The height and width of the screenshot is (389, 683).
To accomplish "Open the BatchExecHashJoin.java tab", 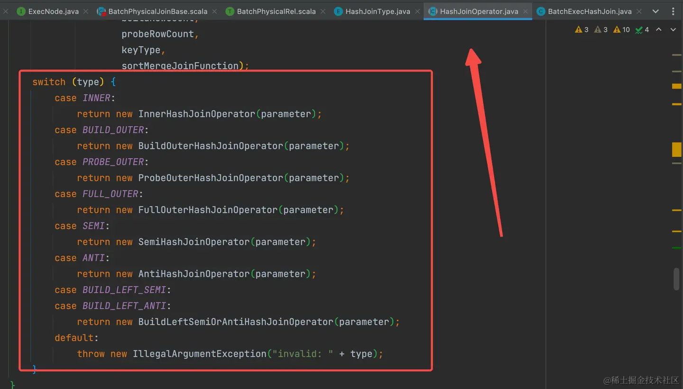I will click(590, 11).
